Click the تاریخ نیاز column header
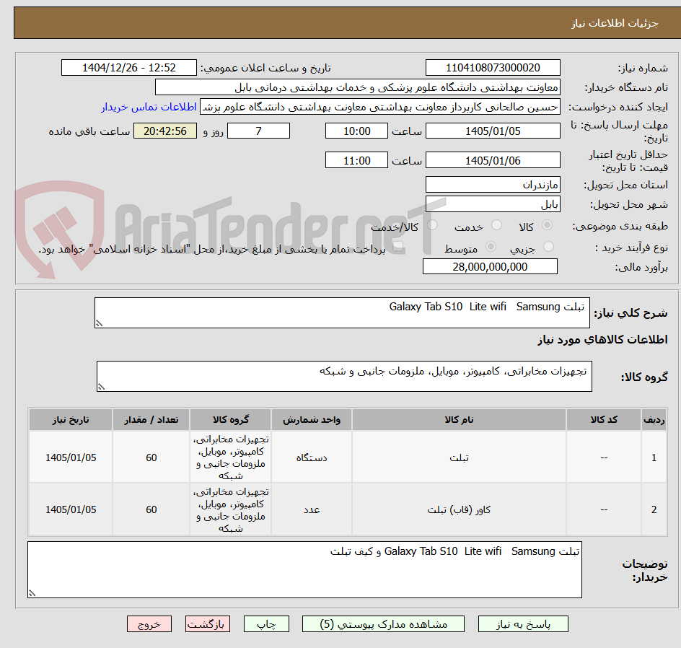Image resolution: width=681 pixels, height=648 pixels. (x=71, y=419)
